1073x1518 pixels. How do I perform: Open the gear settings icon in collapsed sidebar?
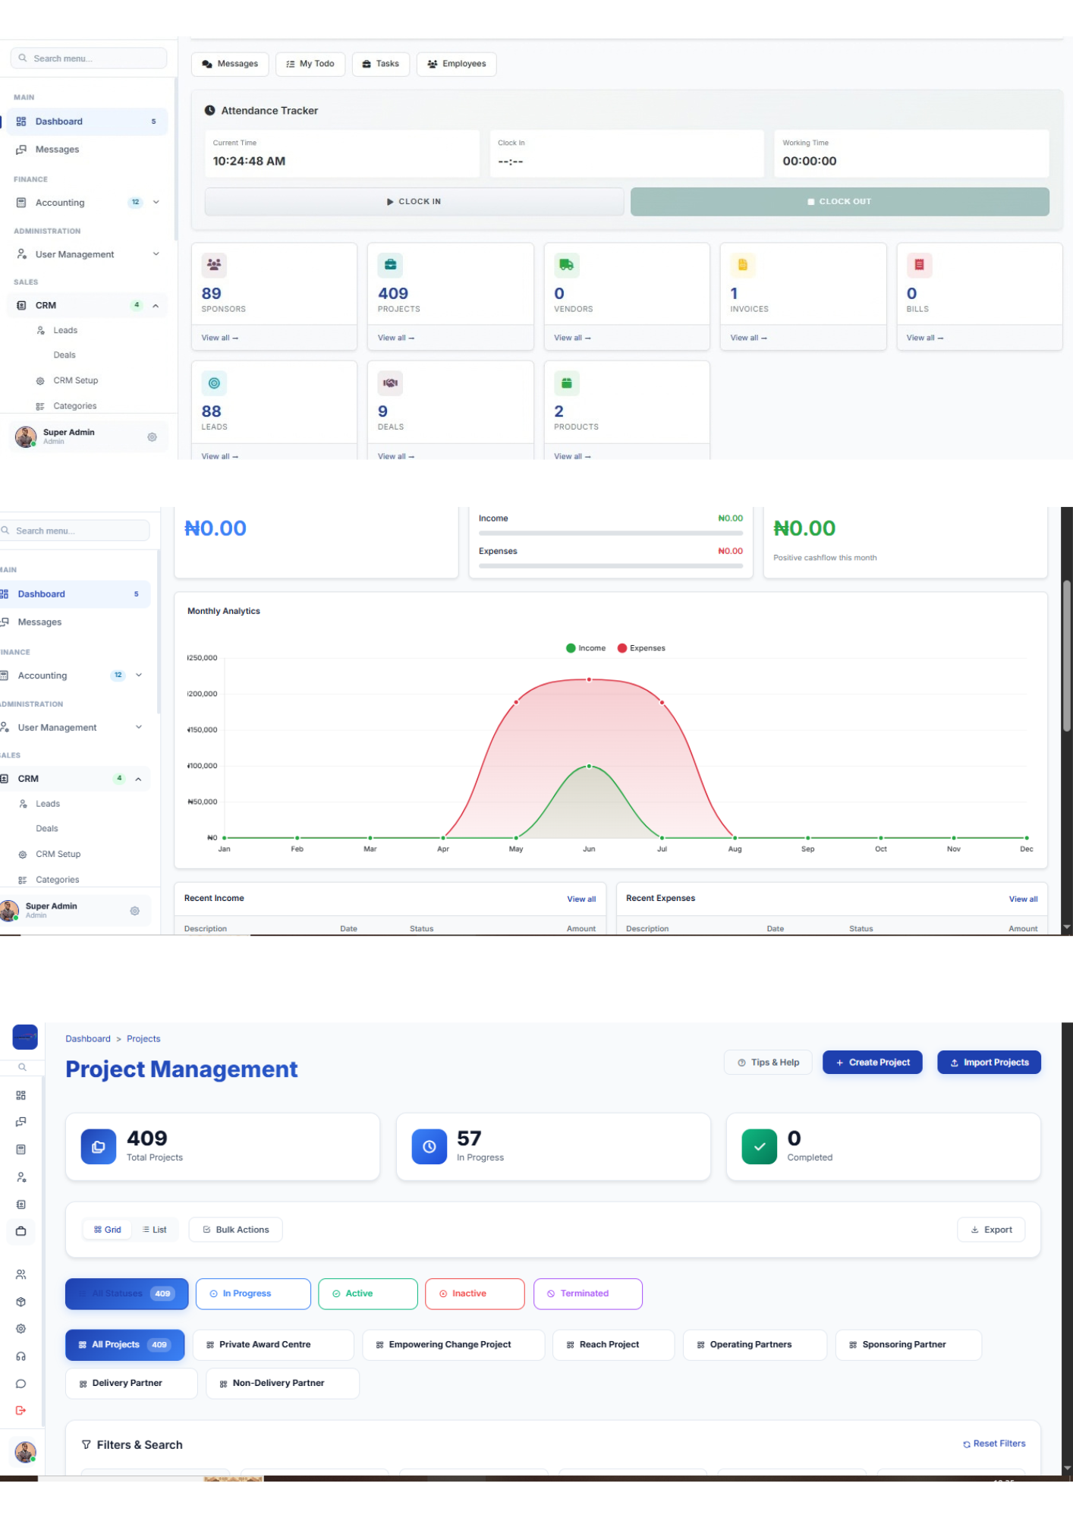[21, 1329]
